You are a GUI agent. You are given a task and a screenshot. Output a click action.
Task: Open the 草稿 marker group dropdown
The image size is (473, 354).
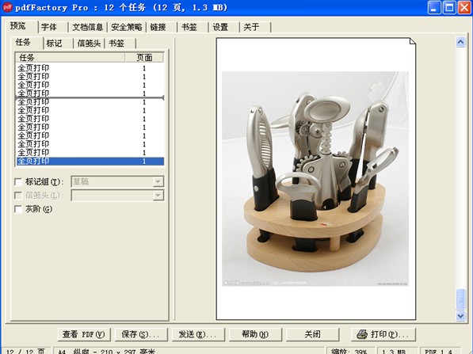point(158,182)
